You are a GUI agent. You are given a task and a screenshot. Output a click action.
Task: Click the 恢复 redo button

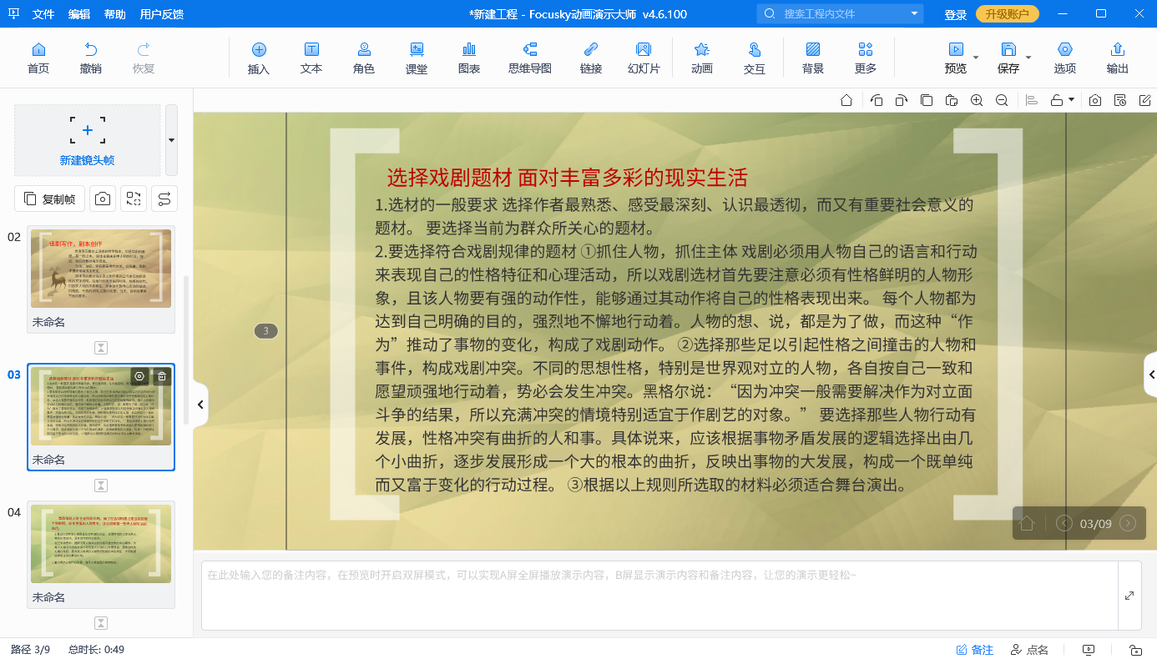(x=144, y=58)
